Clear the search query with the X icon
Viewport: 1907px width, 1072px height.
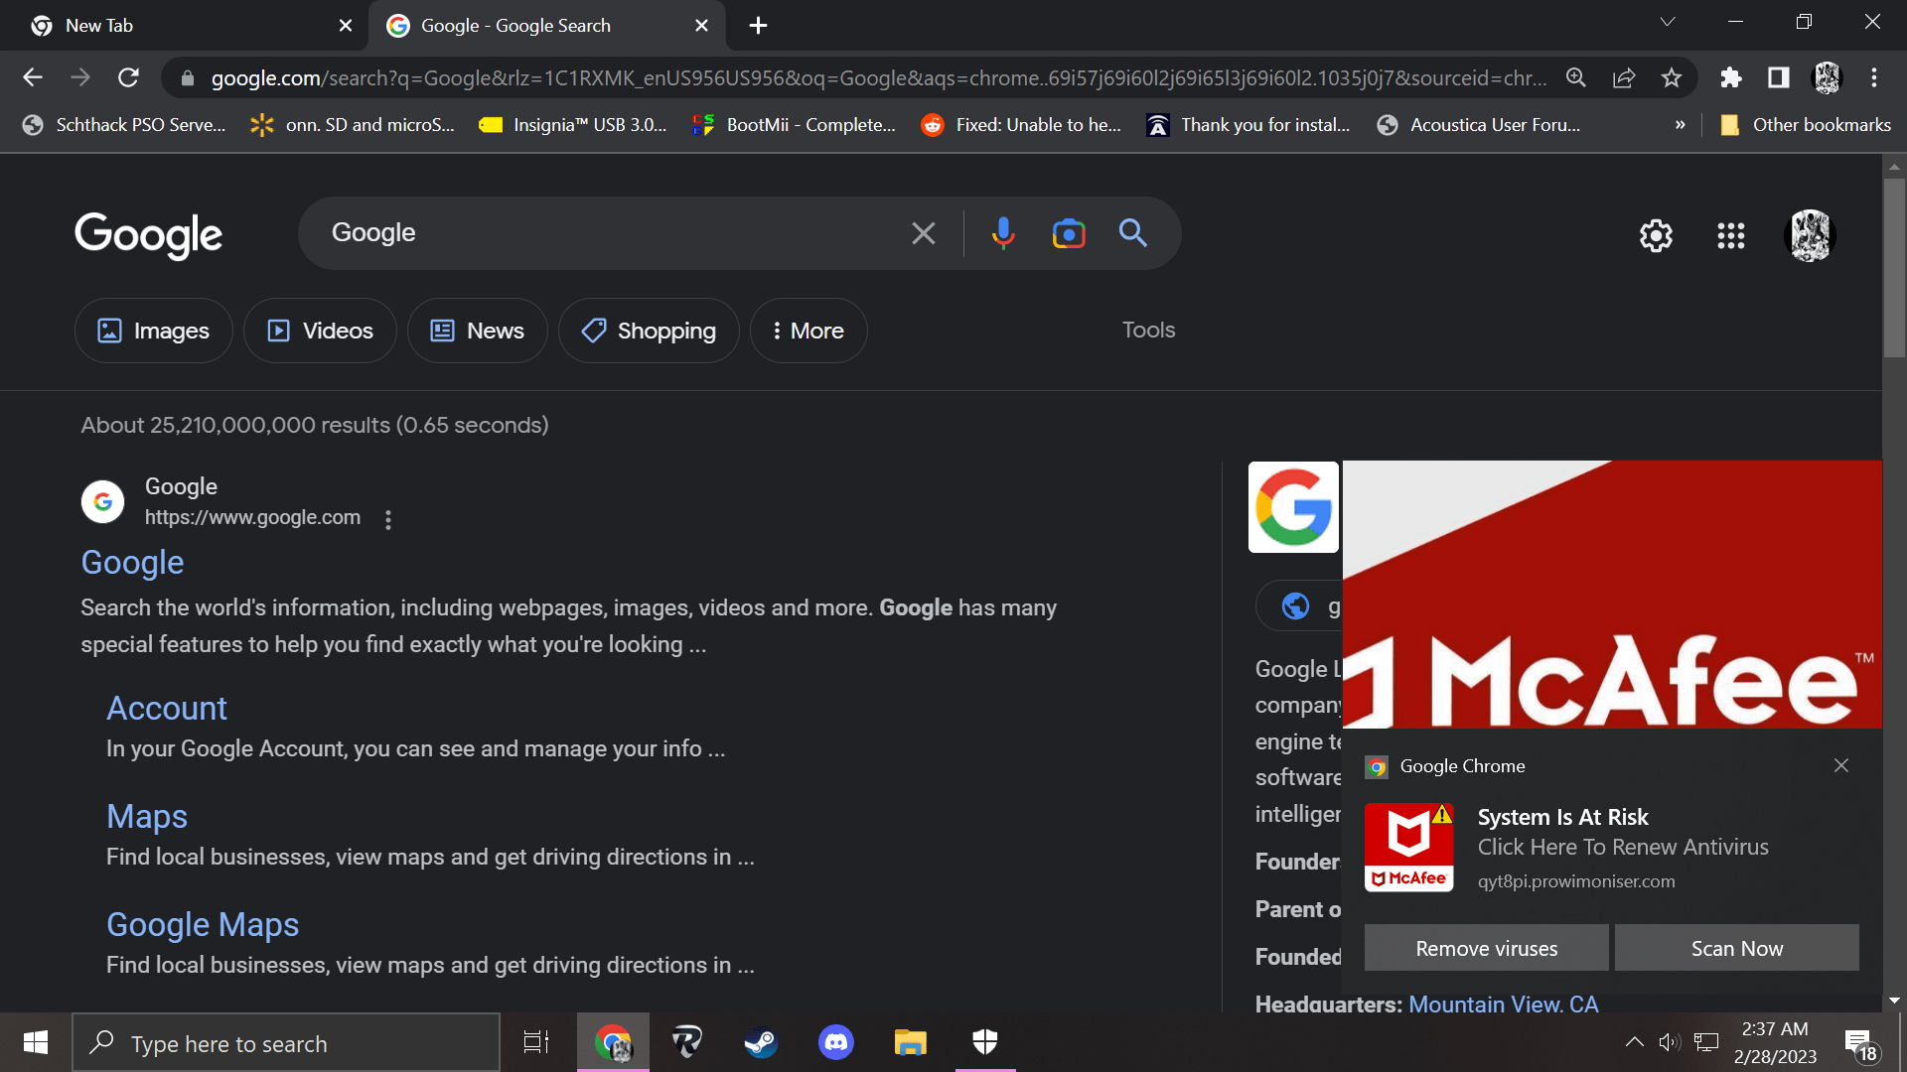[x=924, y=232]
